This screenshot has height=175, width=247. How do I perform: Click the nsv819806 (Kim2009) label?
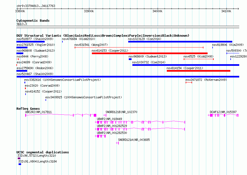tap(228, 45)
